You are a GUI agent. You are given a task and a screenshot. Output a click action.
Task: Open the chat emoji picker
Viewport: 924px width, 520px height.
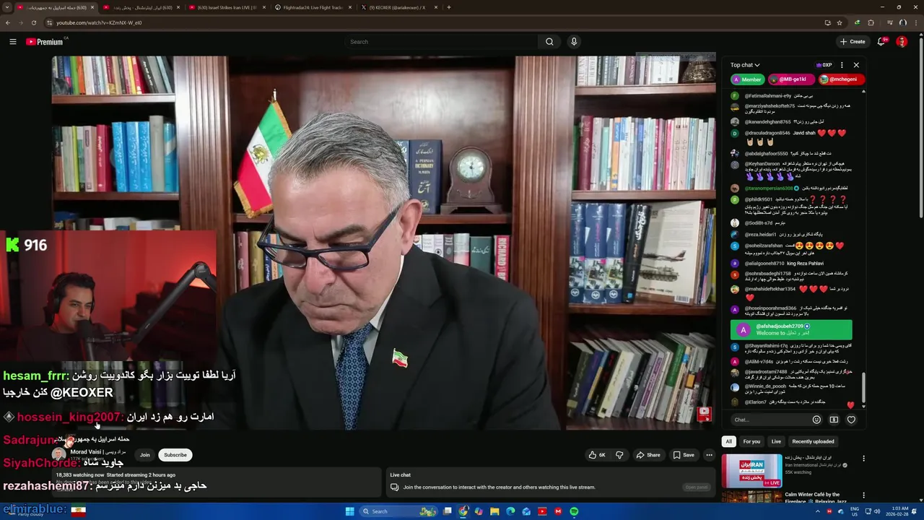[816, 420]
